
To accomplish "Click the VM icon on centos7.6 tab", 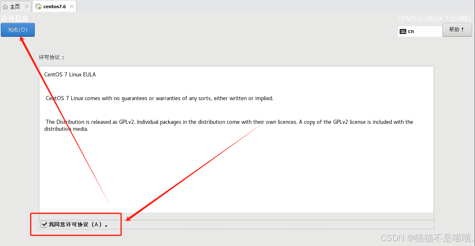I will 38,7.
